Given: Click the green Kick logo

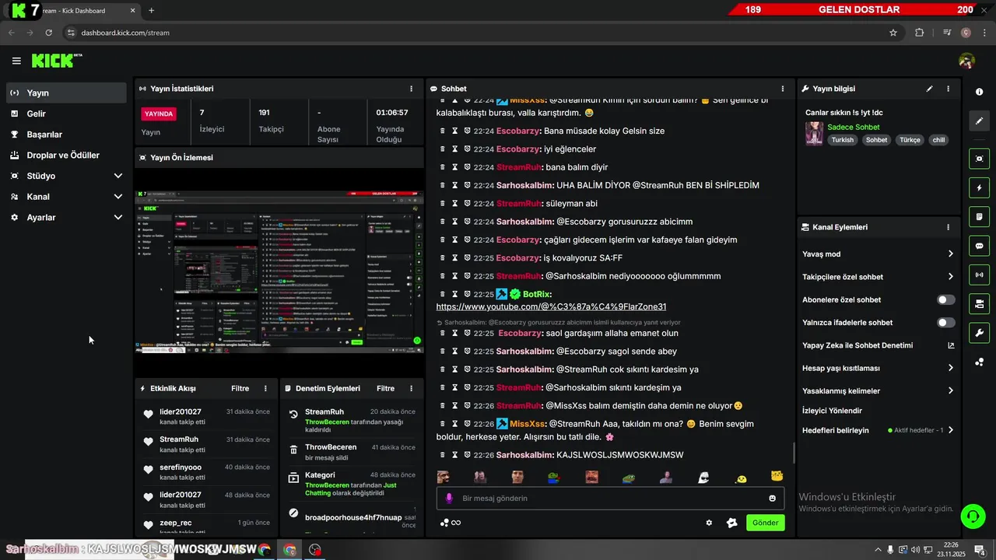Looking at the screenshot, I should point(56,61).
